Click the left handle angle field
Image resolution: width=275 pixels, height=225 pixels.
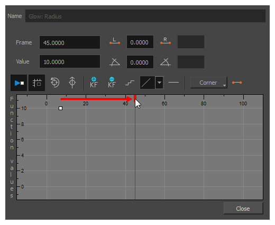coord(140,62)
